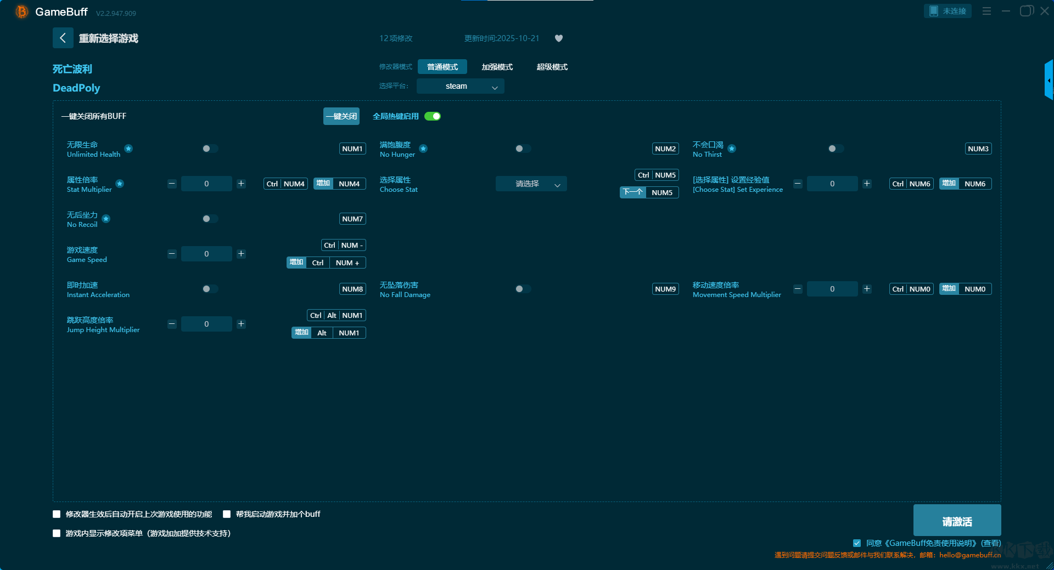Decrease Jump Height Multiplier with minus button
This screenshot has width=1054, height=570.
click(x=172, y=324)
